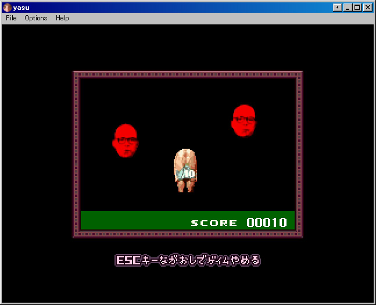Click the SCORE label in the green bar
This screenshot has width=376, height=305.
[214, 223]
